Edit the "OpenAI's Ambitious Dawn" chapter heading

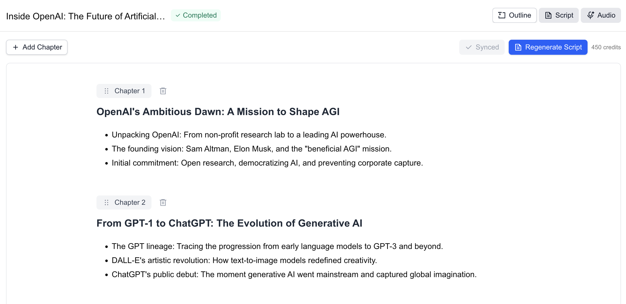(218, 112)
